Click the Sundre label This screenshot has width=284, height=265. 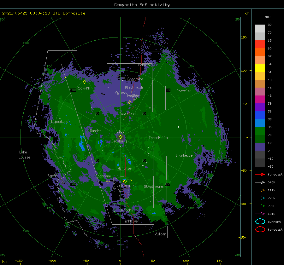point(96,130)
